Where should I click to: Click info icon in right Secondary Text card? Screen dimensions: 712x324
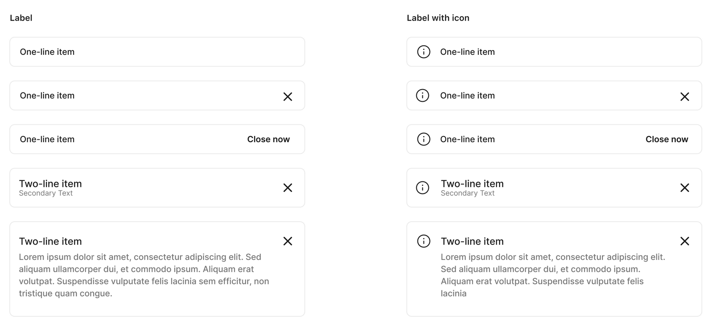(423, 187)
